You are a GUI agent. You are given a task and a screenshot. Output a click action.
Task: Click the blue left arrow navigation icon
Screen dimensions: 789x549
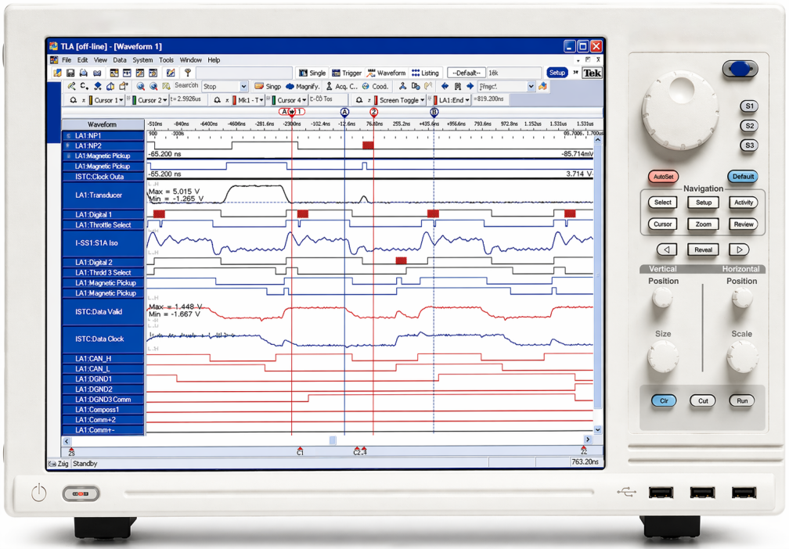(445, 86)
